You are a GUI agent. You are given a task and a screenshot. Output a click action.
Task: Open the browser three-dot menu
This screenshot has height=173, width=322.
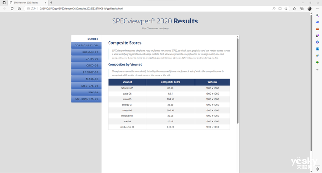(317, 9)
